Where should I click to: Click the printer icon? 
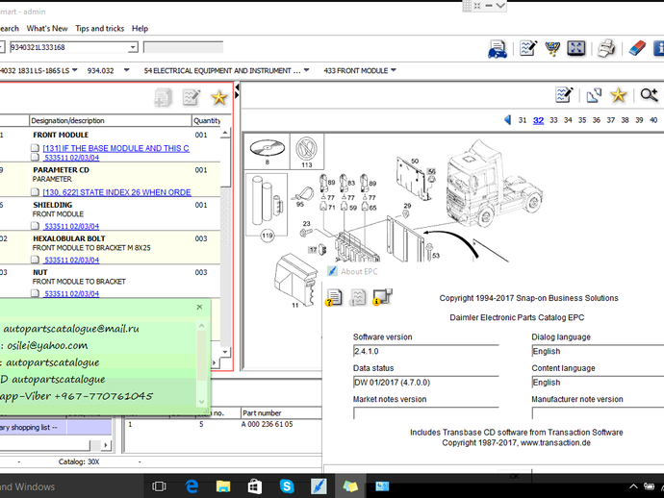[606, 48]
